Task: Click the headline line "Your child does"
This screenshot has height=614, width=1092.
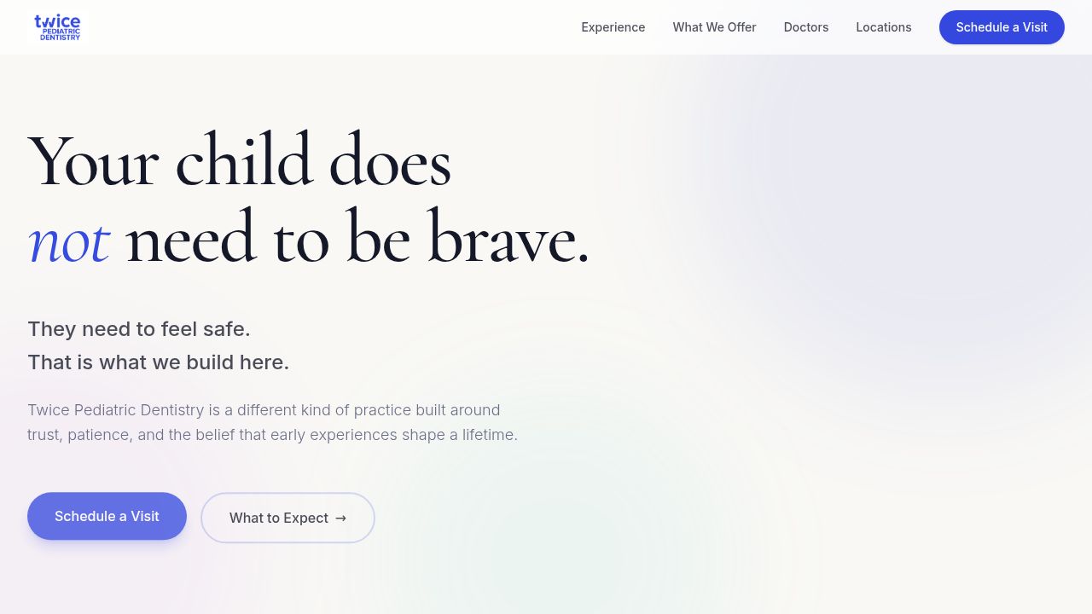Action: 239,160
